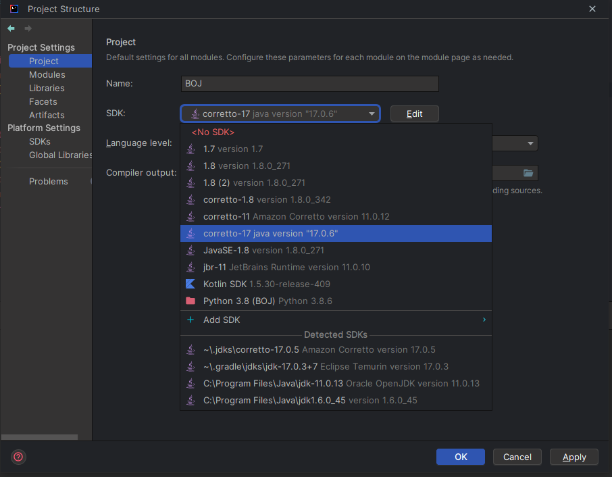Screen dimensions: 612x477
Task: Click the Java icon next to corretto-11
Action: coord(190,216)
